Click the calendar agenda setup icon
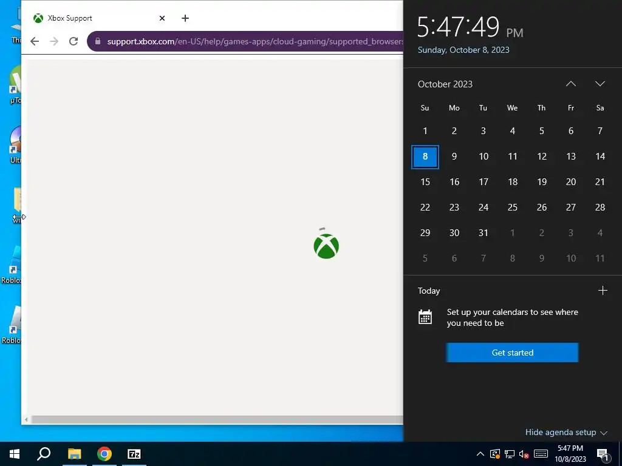This screenshot has height=466, width=622. (425, 317)
